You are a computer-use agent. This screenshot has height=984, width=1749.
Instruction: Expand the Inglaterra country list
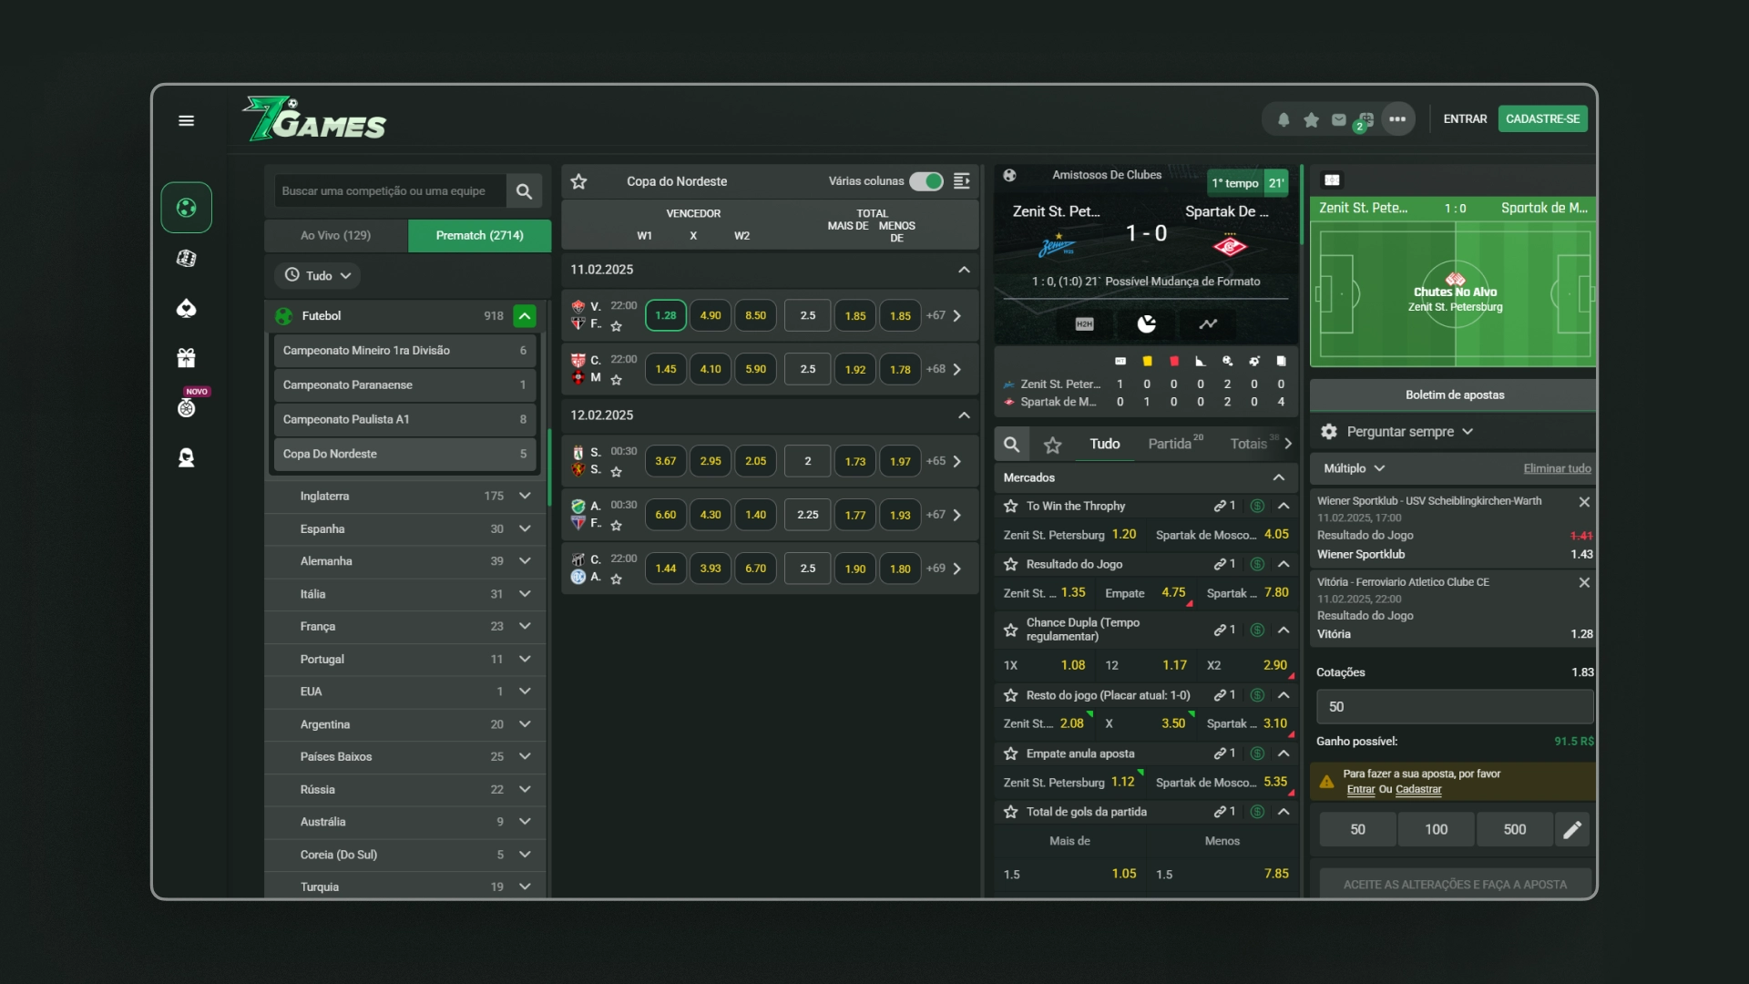pos(525,496)
